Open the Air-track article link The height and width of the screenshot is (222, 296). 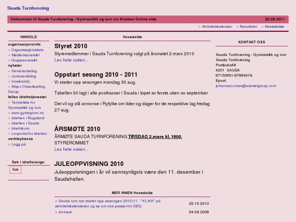(65, 212)
